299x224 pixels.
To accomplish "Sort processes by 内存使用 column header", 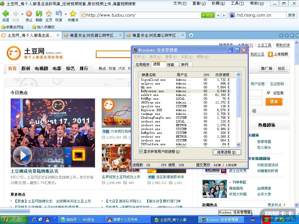I will click(222, 75).
